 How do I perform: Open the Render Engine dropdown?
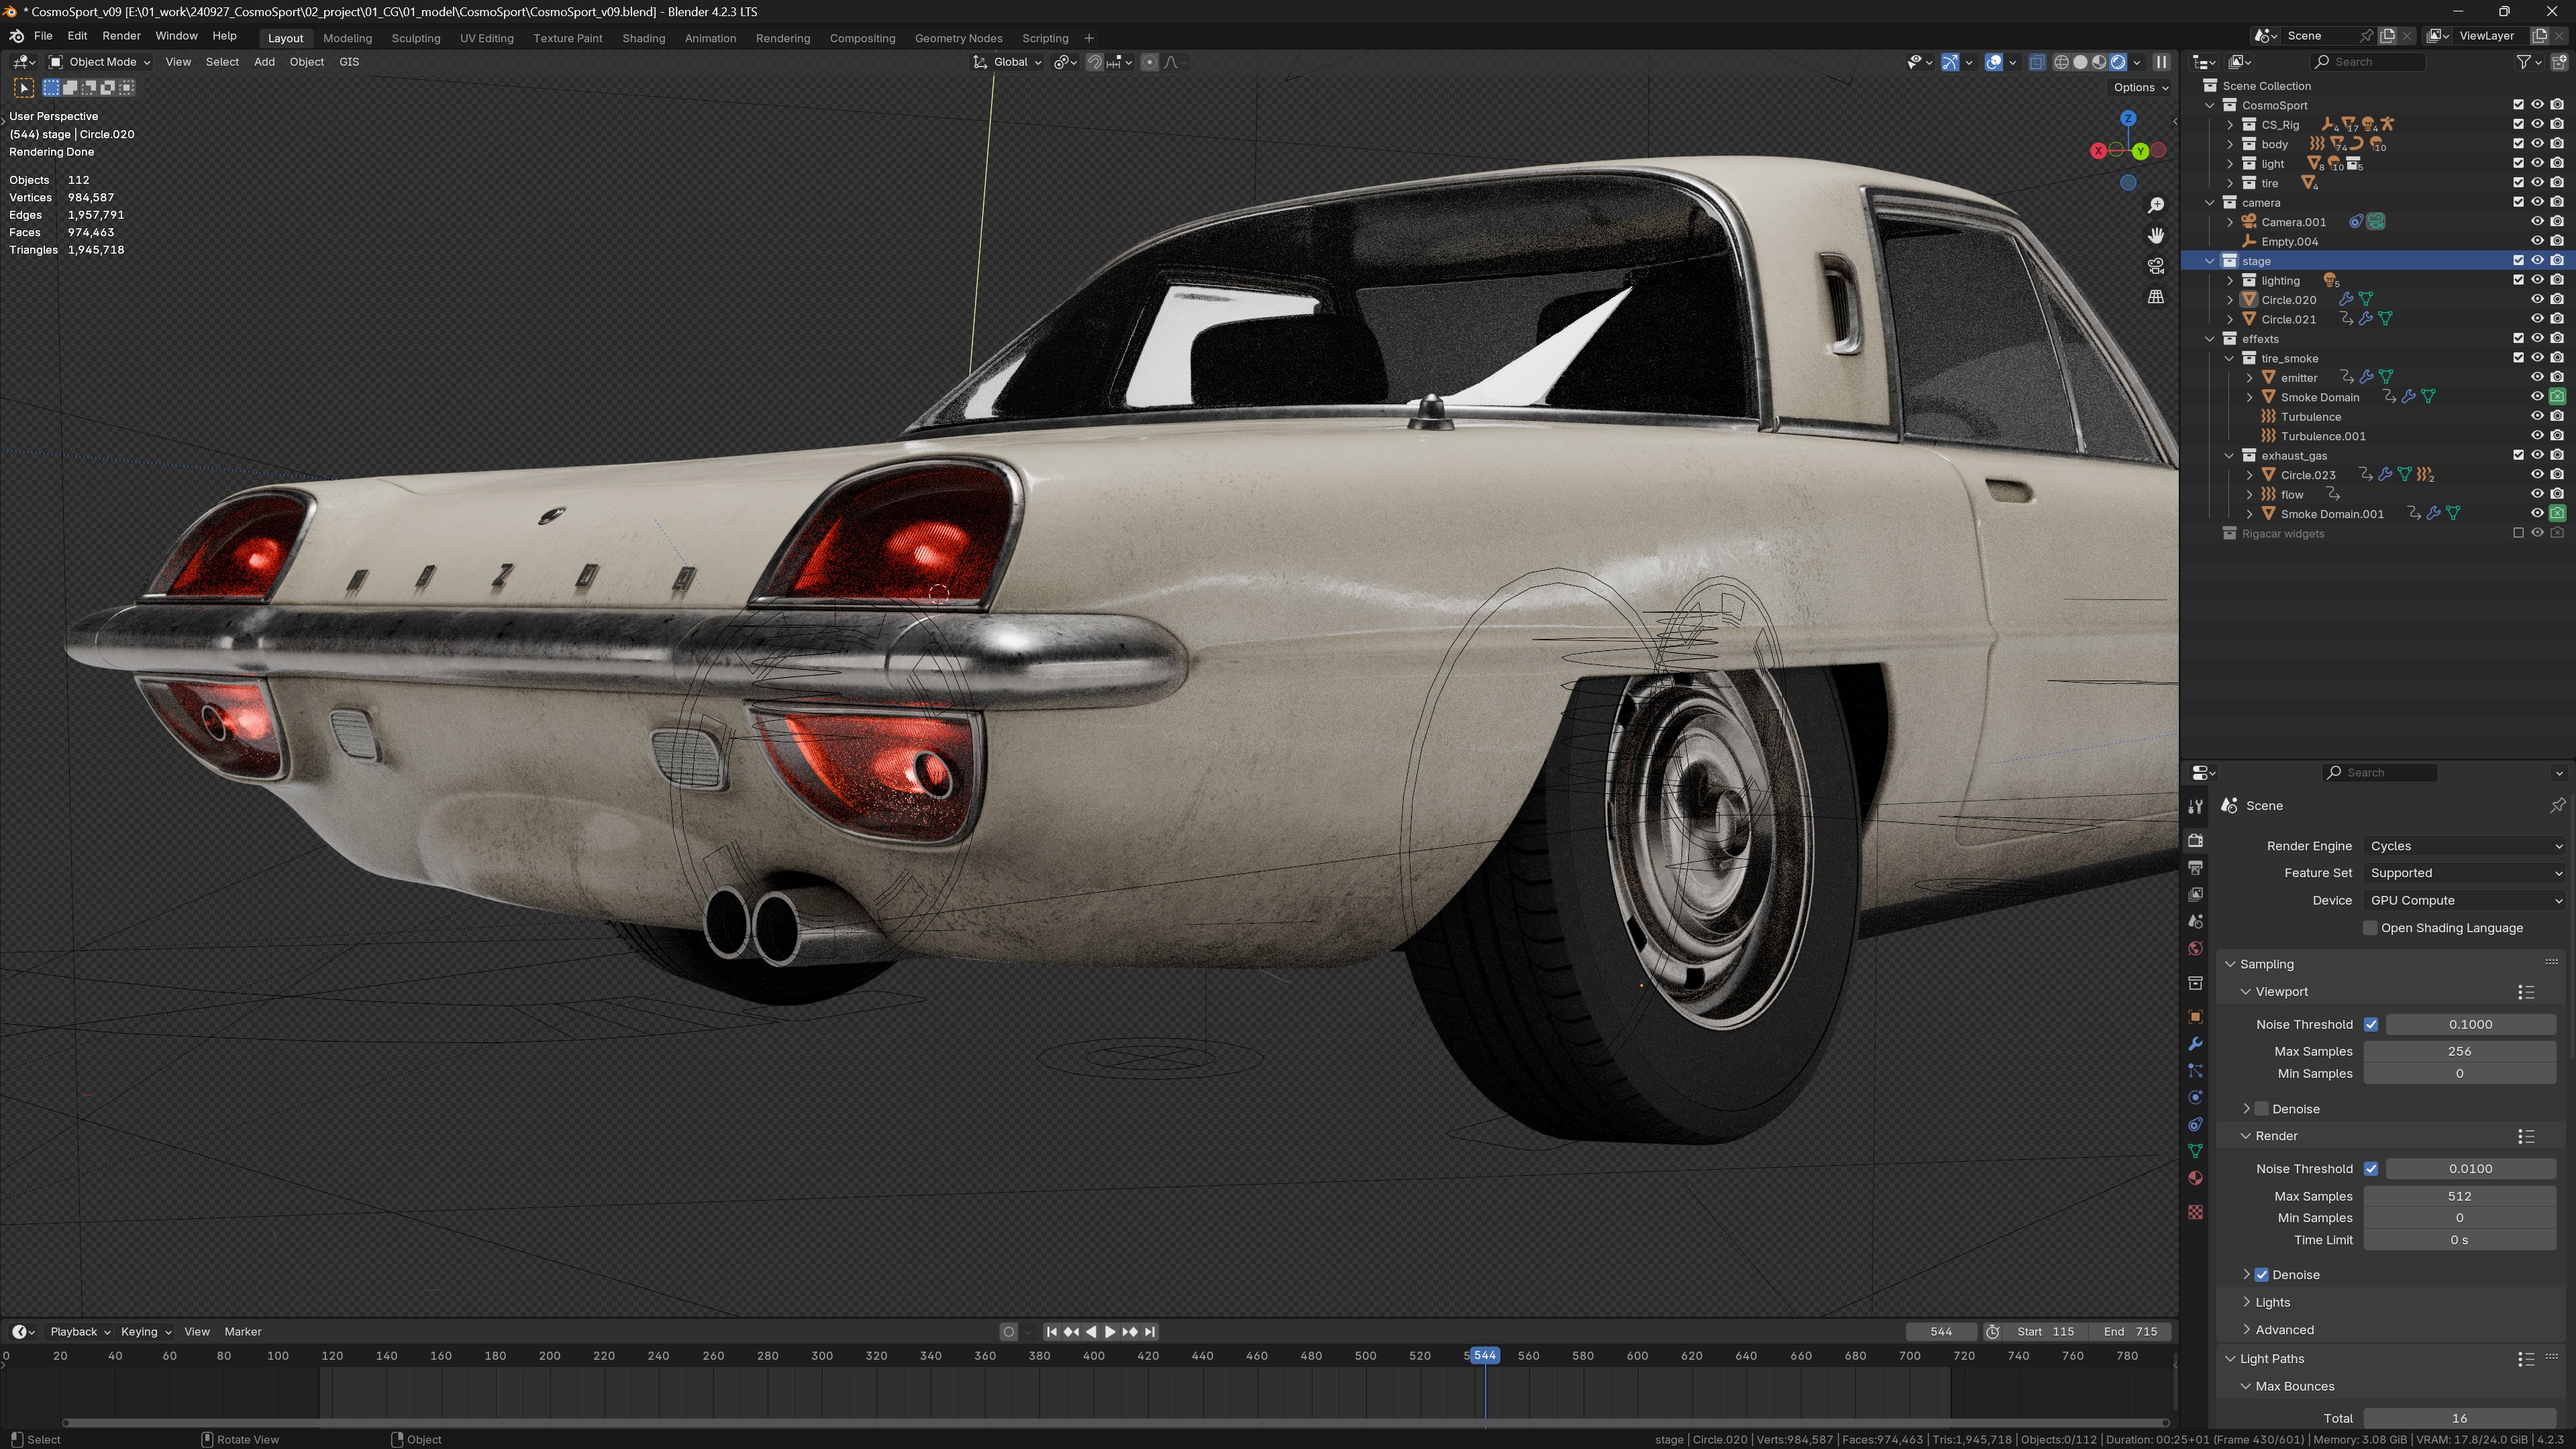(x=2465, y=846)
